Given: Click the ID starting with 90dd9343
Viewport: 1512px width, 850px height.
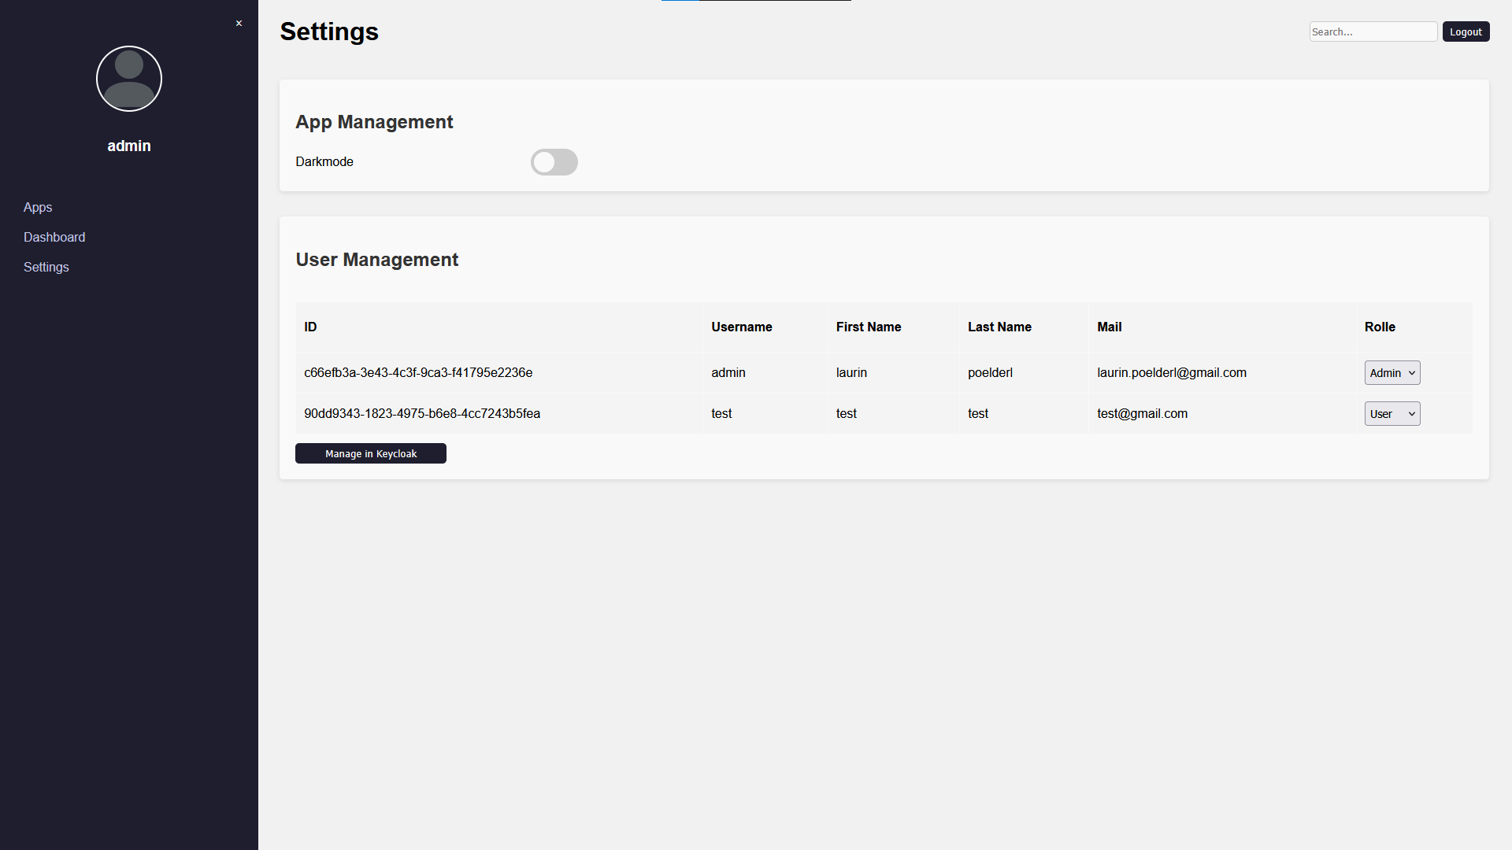Looking at the screenshot, I should click(x=422, y=414).
